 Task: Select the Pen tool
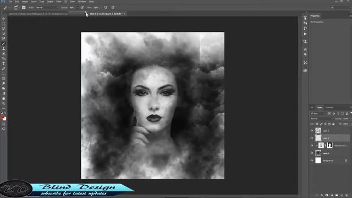(3, 69)
